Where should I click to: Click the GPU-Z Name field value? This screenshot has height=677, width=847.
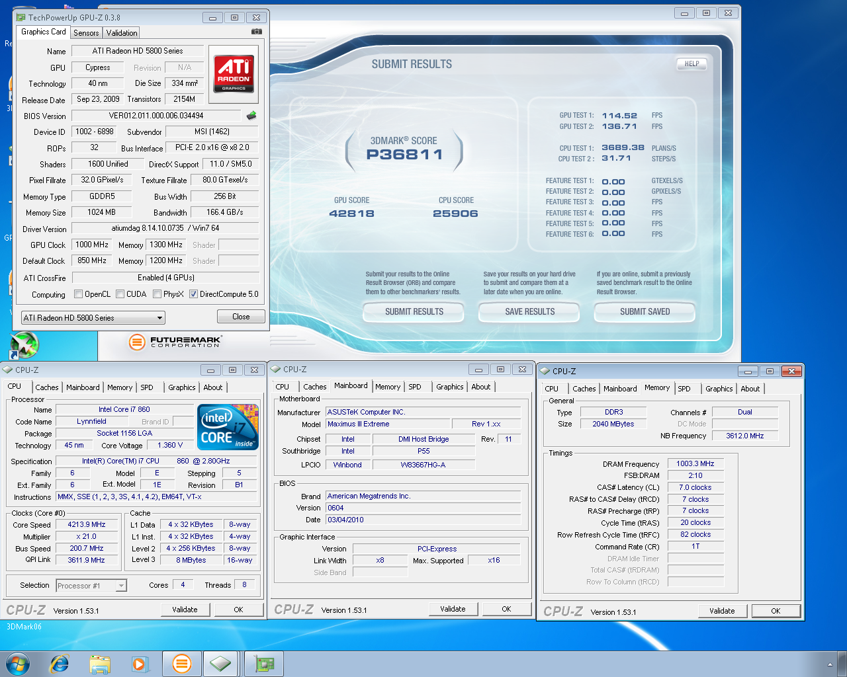point(138,51)
